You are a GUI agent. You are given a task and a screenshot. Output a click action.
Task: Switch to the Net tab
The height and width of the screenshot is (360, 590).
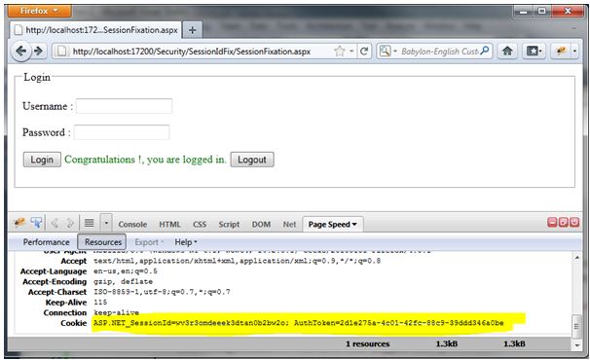tap(289, 224)
